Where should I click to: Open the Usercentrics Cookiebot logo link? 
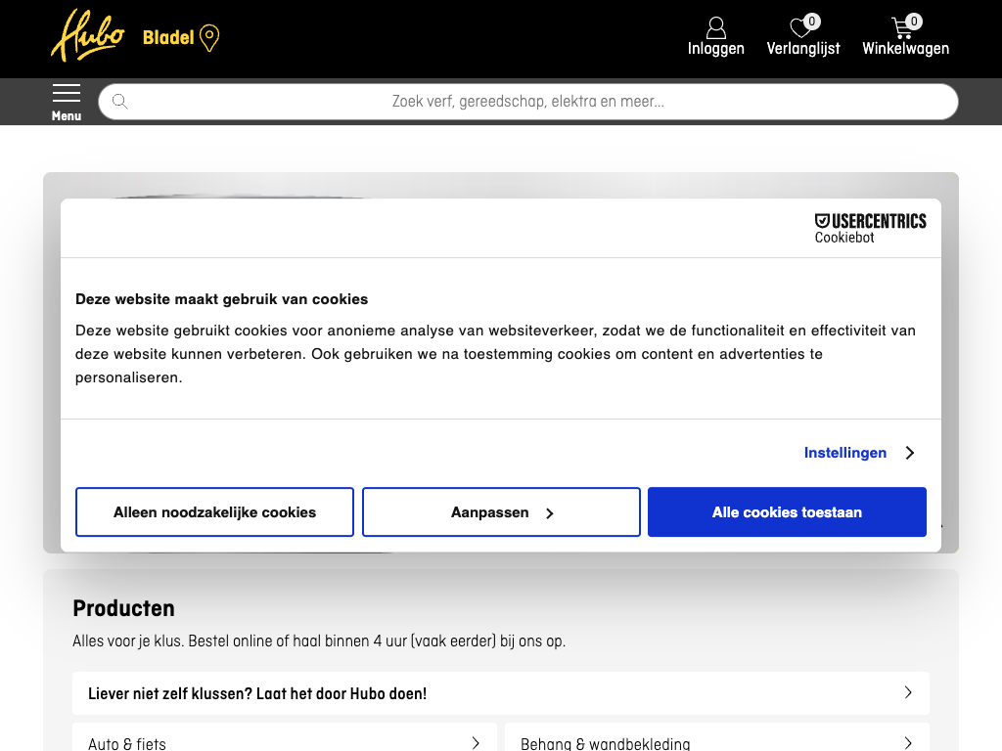pyautogui.click(x=870, y=229)
